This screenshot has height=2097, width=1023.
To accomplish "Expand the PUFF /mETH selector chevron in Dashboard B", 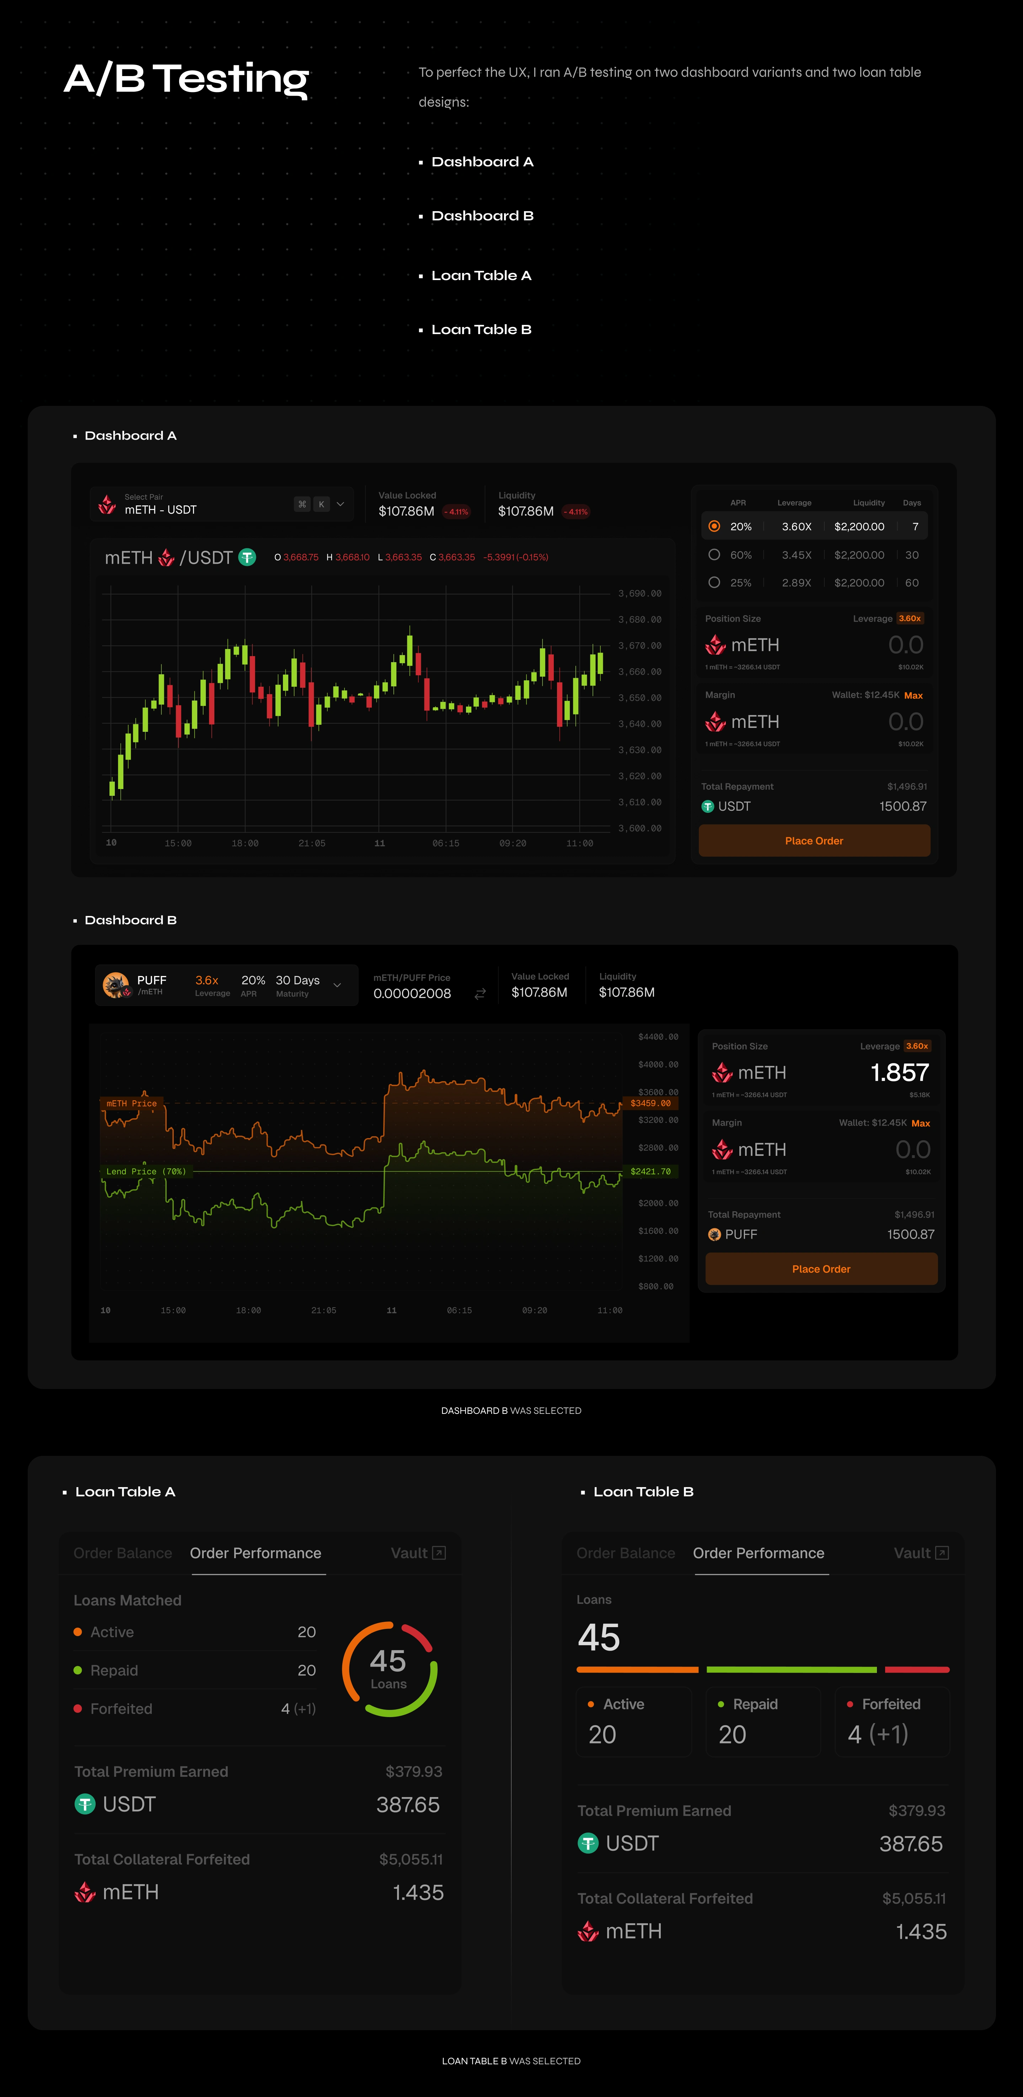I will tap(337, 985).
